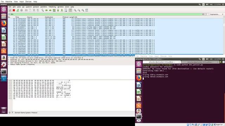Sort packets by the Destination column header
Screen dimensions: 225x126
[49, 17]
